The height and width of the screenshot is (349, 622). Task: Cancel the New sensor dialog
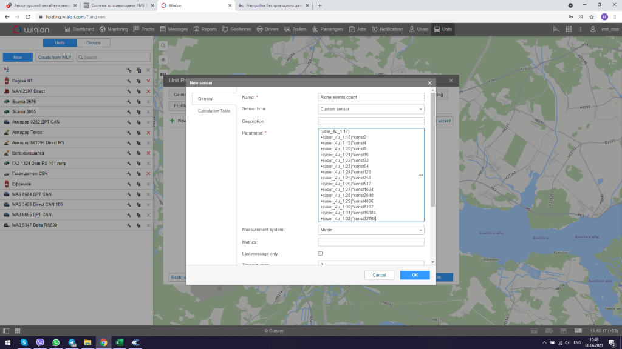(379, 275)
